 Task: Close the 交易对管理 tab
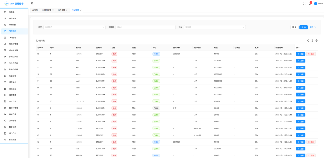point(53,10)
